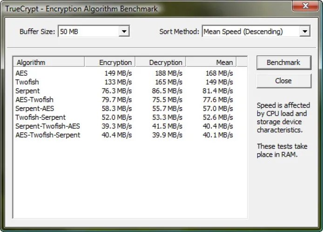Viewport: 323px width, 232px height.
Task: Click the 55.7 MB/s Serpent-AES decryption value
Action: (167, 109)
